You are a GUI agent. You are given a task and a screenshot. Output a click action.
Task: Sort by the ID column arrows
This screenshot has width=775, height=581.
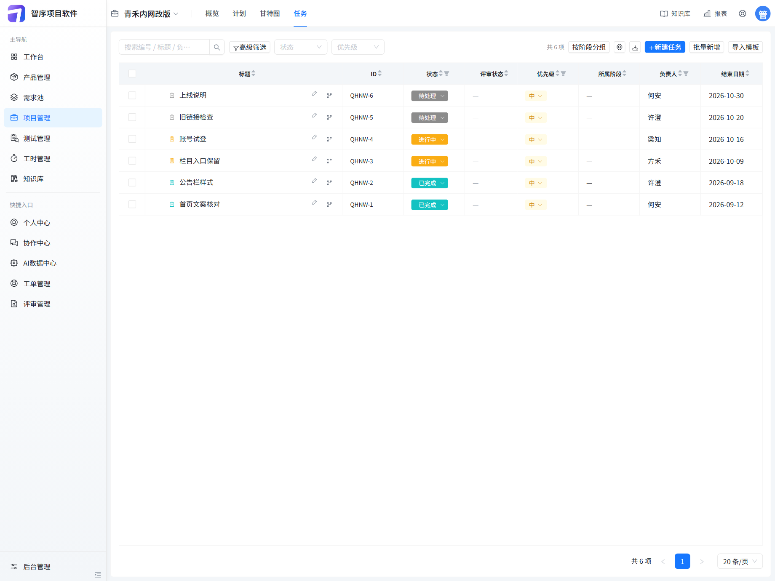pyautogui.click(x=380, y=74)
